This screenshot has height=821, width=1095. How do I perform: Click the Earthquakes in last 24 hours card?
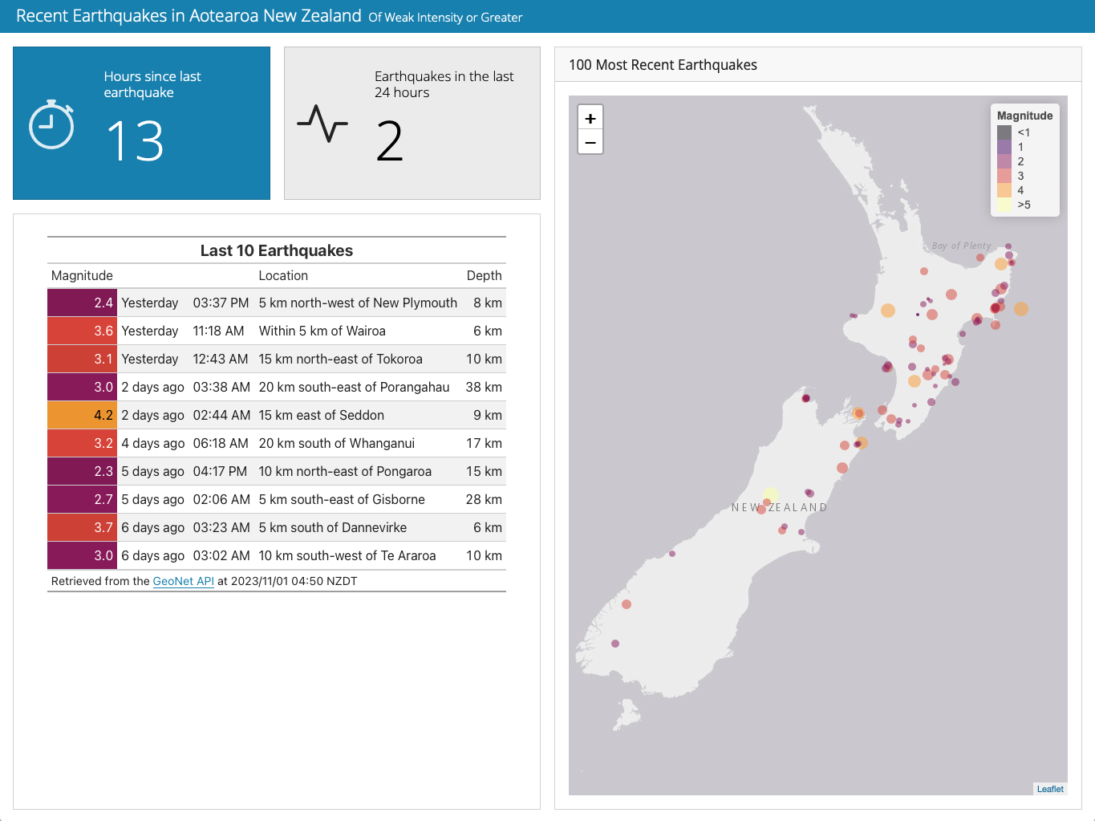[412, 123]
